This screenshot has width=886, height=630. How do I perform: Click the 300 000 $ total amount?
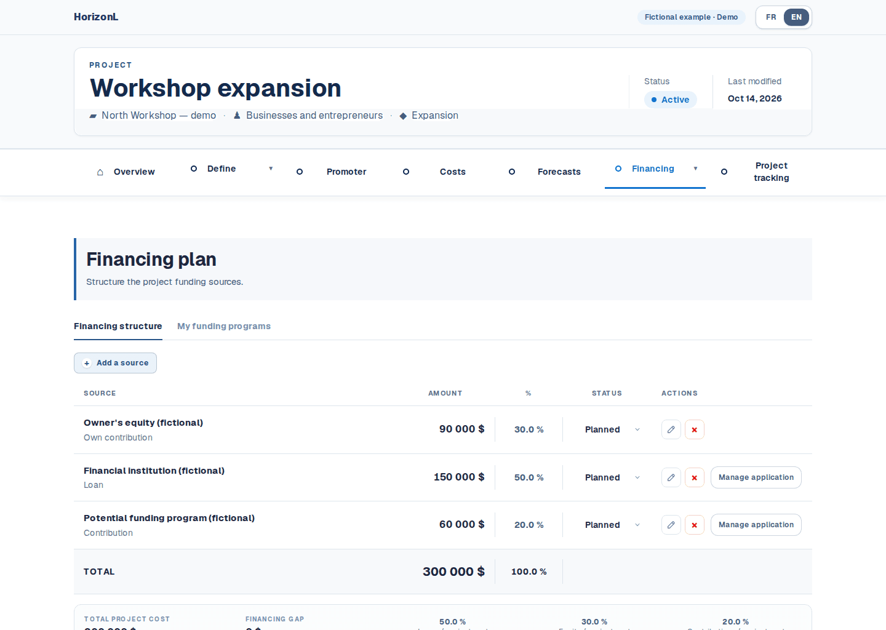point(454,572)
